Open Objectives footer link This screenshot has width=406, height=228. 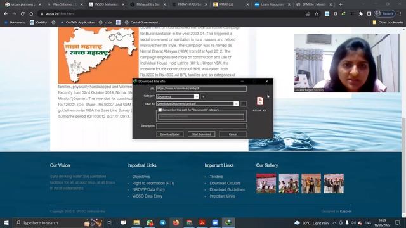141,177
